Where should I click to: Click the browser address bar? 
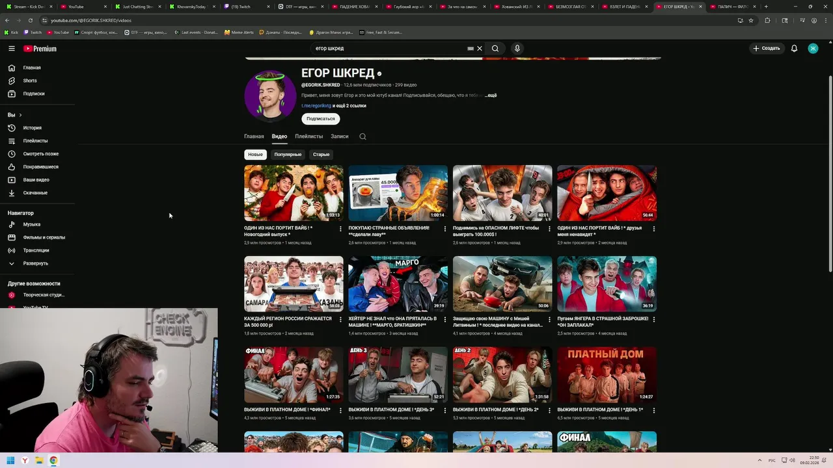(390, 20)
